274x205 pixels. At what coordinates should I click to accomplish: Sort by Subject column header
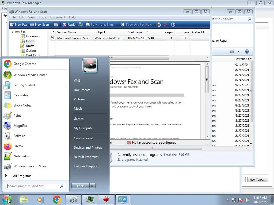109,32
